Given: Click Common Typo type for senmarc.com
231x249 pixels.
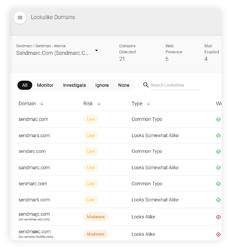Looking at the screenshot, I should [147, 184].
